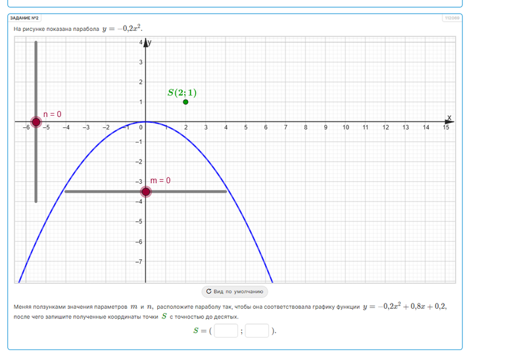Click the 'm = 0' slider value label
The height and width of the screenshot is (354, 526).
pos(160,180)
